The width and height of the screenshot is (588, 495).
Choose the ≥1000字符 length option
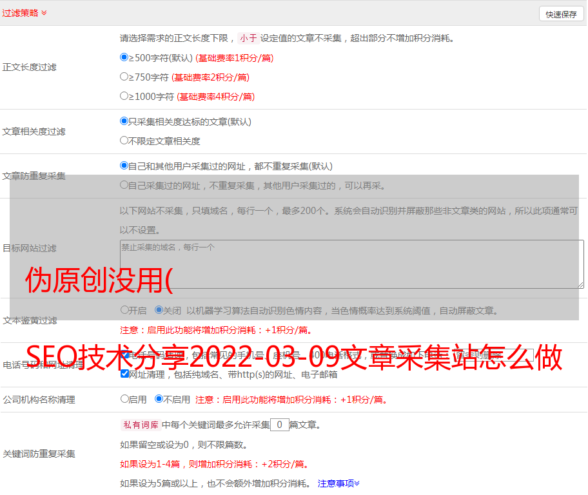124,96
